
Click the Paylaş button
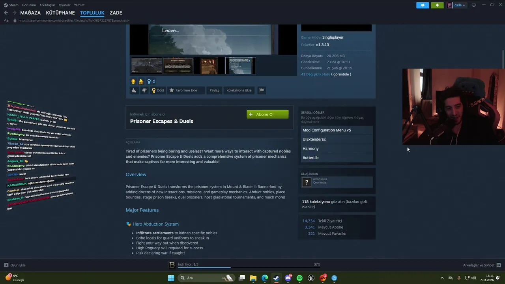[214, 90]
